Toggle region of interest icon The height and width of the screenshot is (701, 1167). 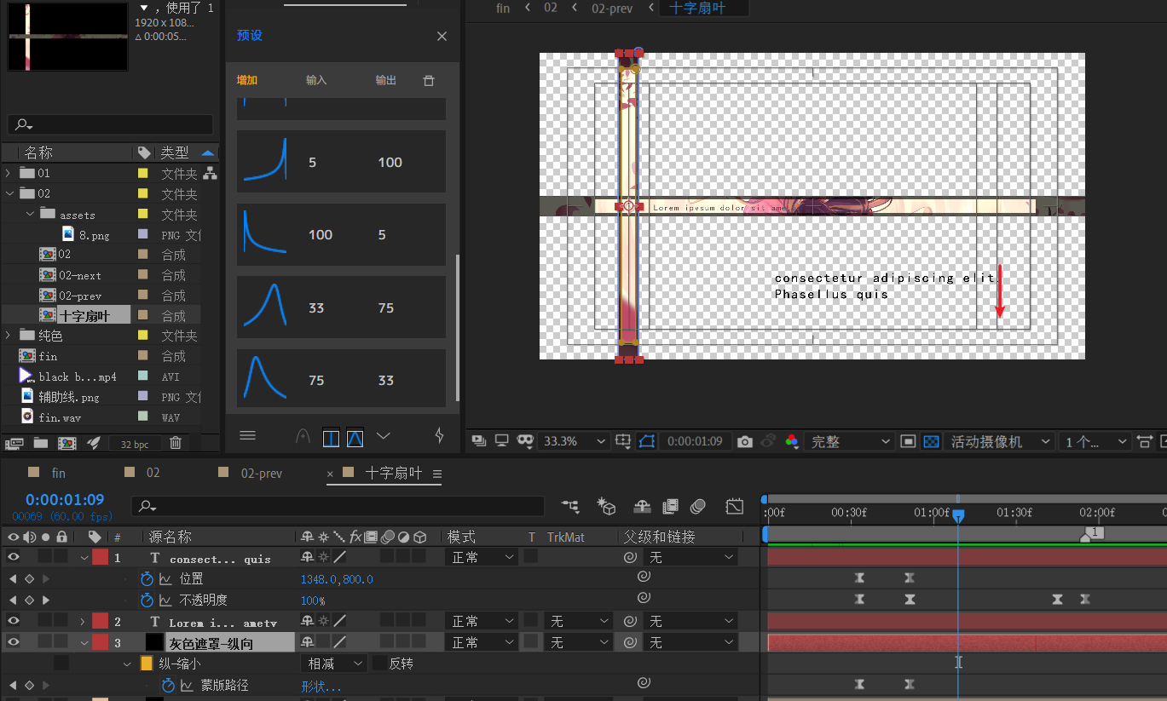tap(908, 441)
